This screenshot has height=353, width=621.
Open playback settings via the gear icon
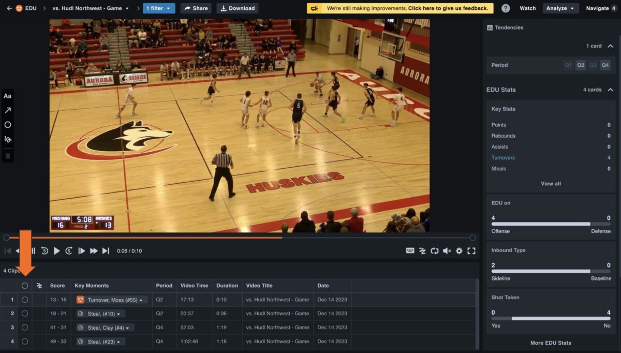coord(459,251)
